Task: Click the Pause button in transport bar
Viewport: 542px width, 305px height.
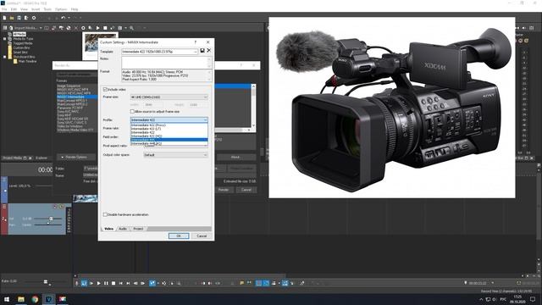Action: [x=106, y=283]
